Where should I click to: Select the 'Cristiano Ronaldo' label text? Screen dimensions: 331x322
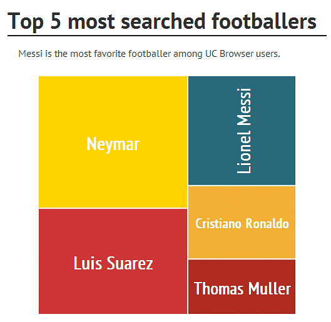242,223
